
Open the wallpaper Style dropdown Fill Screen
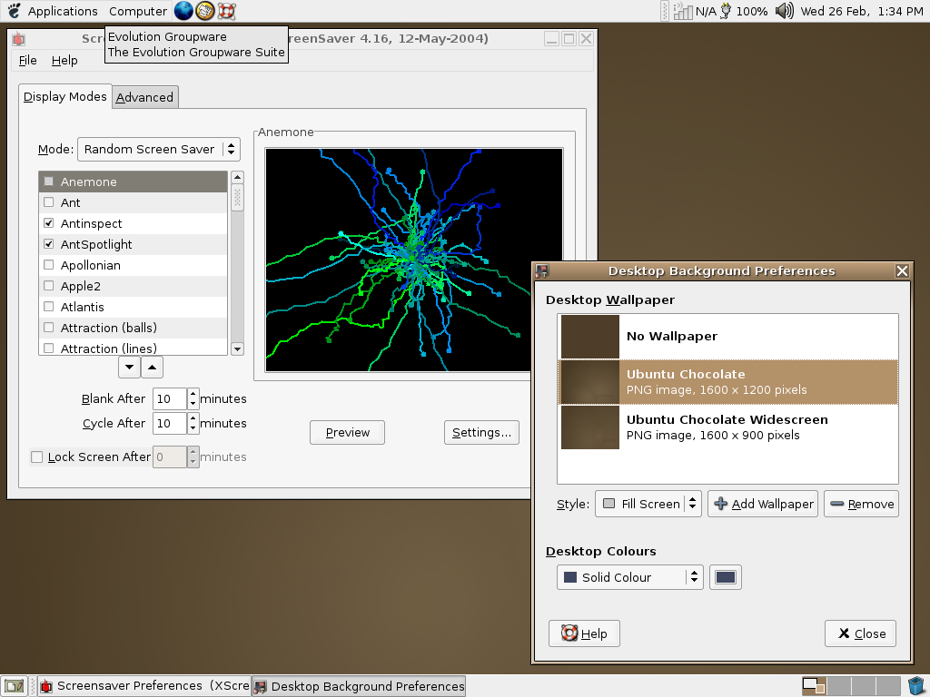coord(648,504)
